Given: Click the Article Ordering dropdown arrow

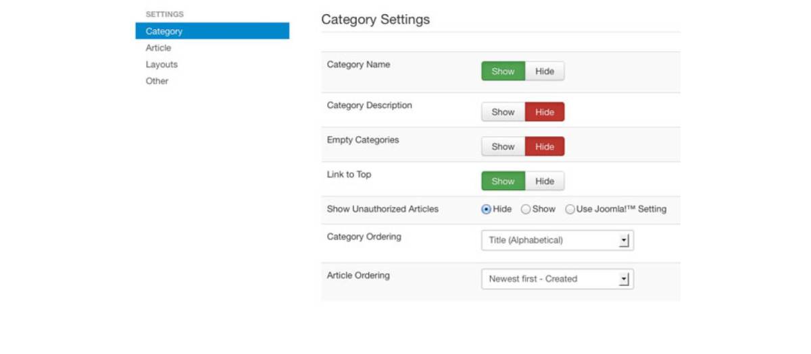Looking at the screenshot, I should point(624,278).
